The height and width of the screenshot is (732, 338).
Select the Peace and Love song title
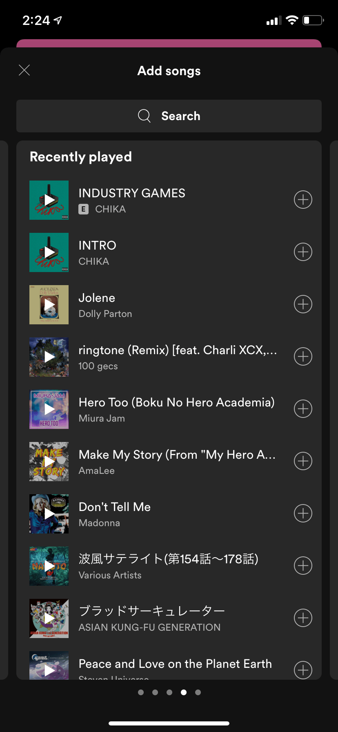175,664
